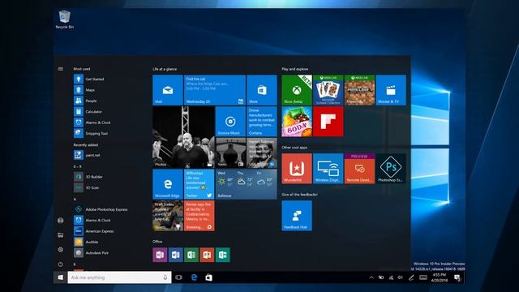Image resolution: width=519 pixels, height=292 pixels.
Task: Click the Windows Start button
Action: coord(61,277)
